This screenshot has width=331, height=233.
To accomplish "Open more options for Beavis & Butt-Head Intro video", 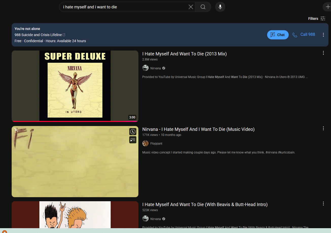I will (x=323, y=204).
